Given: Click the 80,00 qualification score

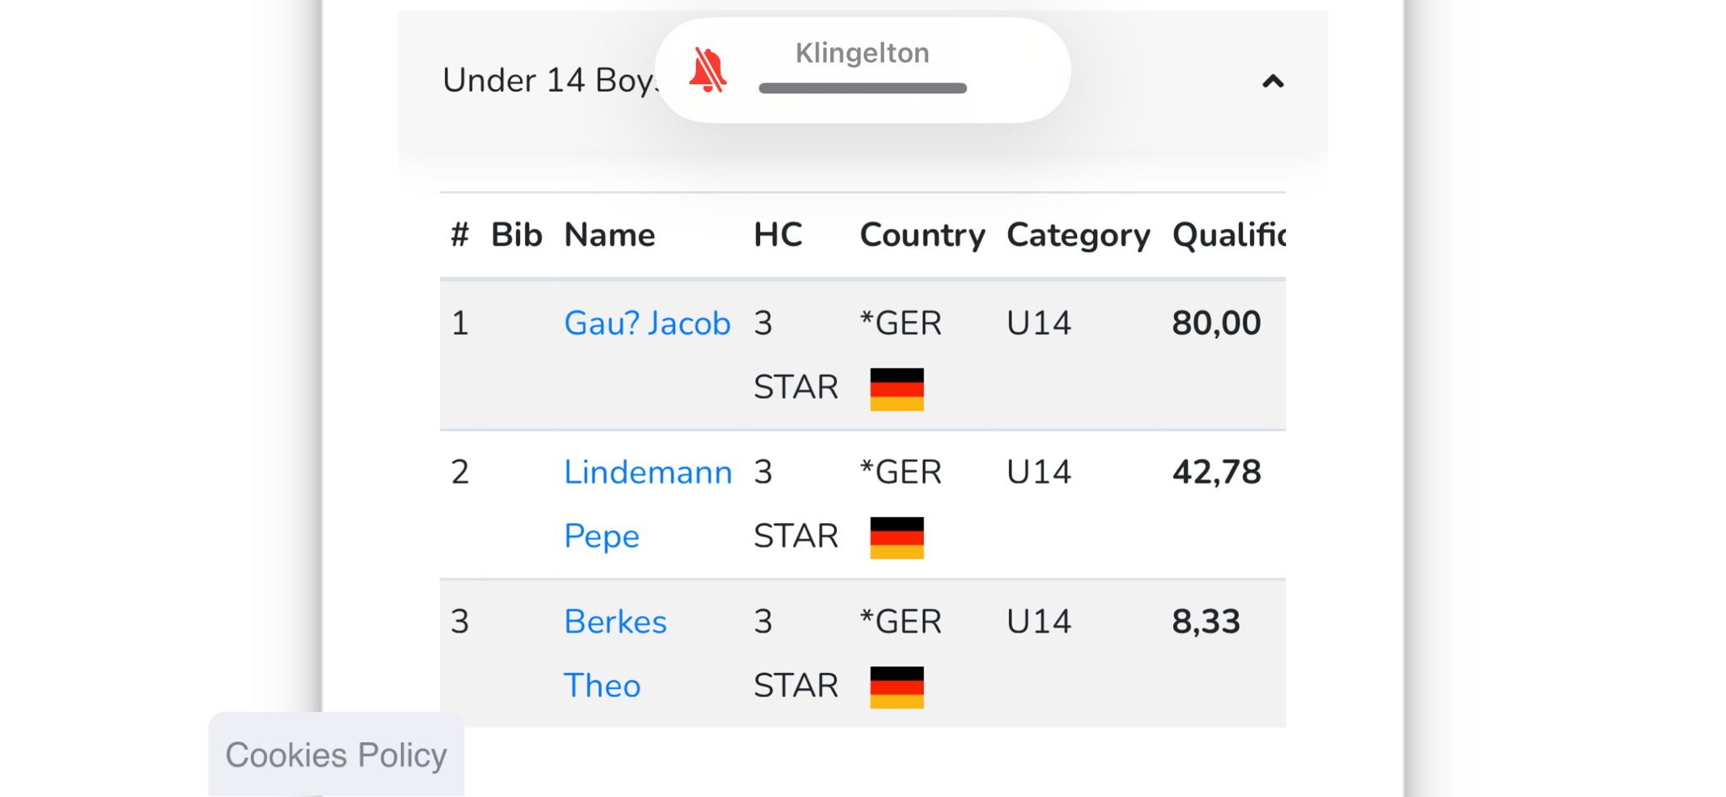Looking at the screenshot, I should [x=1216, y=324].
